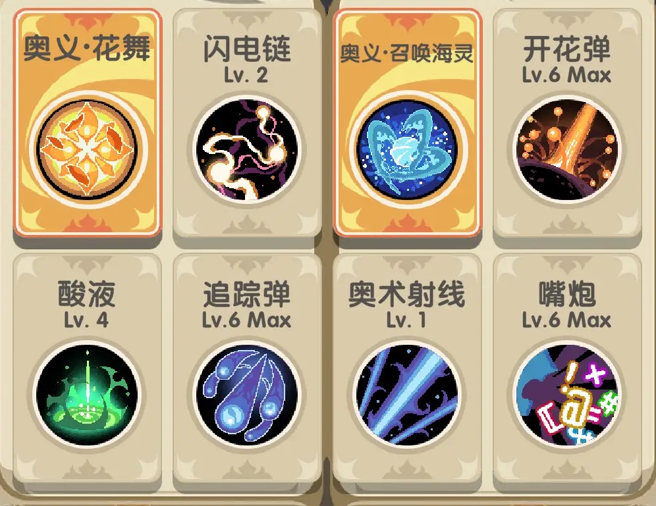Screen dimensions: 656x506
Task: Click the orange flower 花舞 skill icon
Action: 87,149
